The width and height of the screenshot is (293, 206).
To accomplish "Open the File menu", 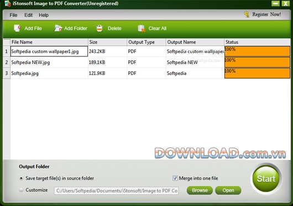I will [x=13, y=15].
